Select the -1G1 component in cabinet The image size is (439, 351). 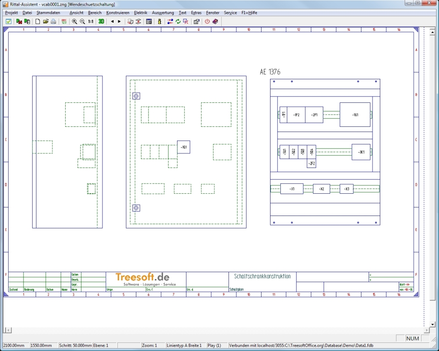pos(355,115)
